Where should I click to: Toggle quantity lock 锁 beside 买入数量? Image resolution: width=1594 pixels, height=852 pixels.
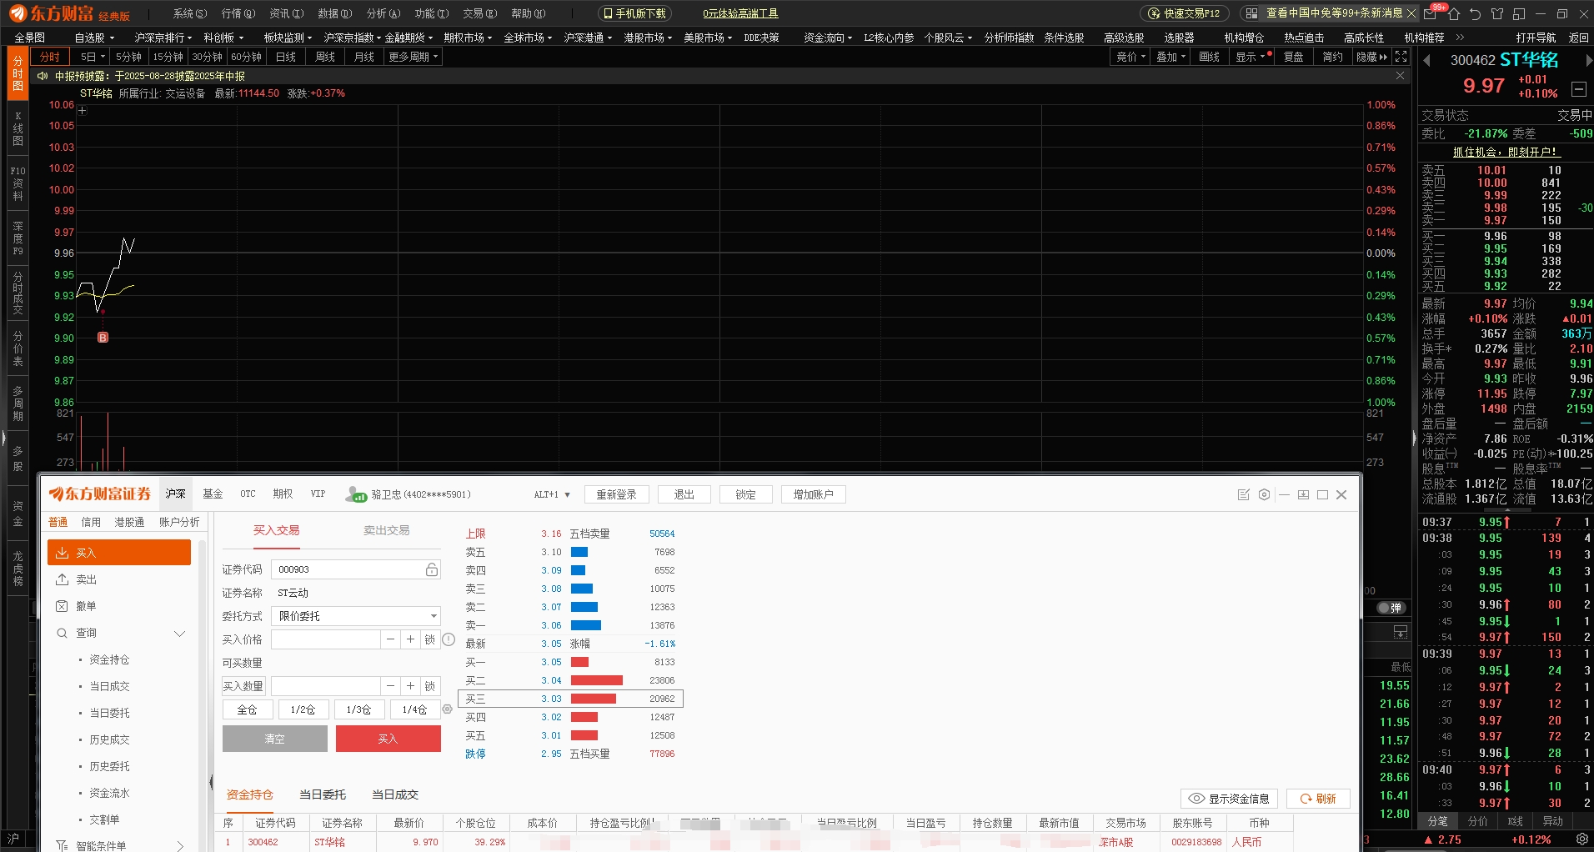[430, 686]
